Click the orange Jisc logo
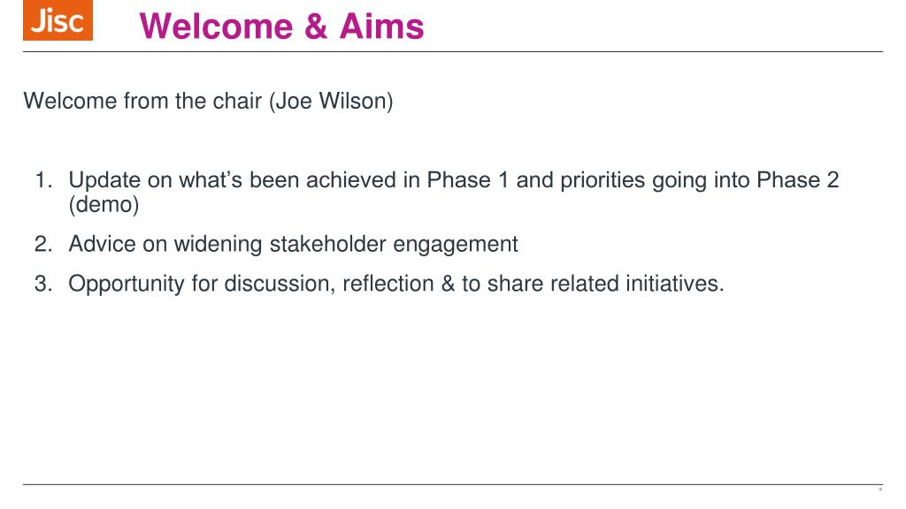Screen dimensions: 906x509 [58, 21]
